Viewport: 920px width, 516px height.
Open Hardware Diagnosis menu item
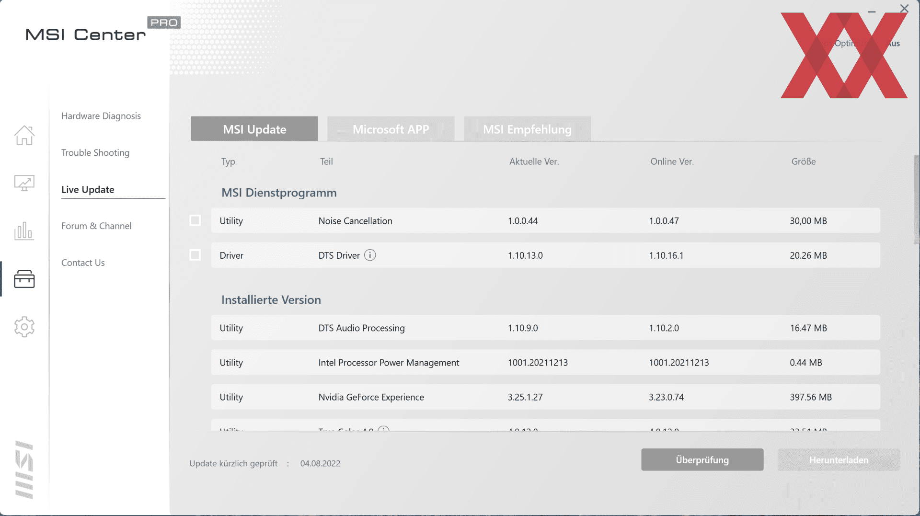coord(101,116)
